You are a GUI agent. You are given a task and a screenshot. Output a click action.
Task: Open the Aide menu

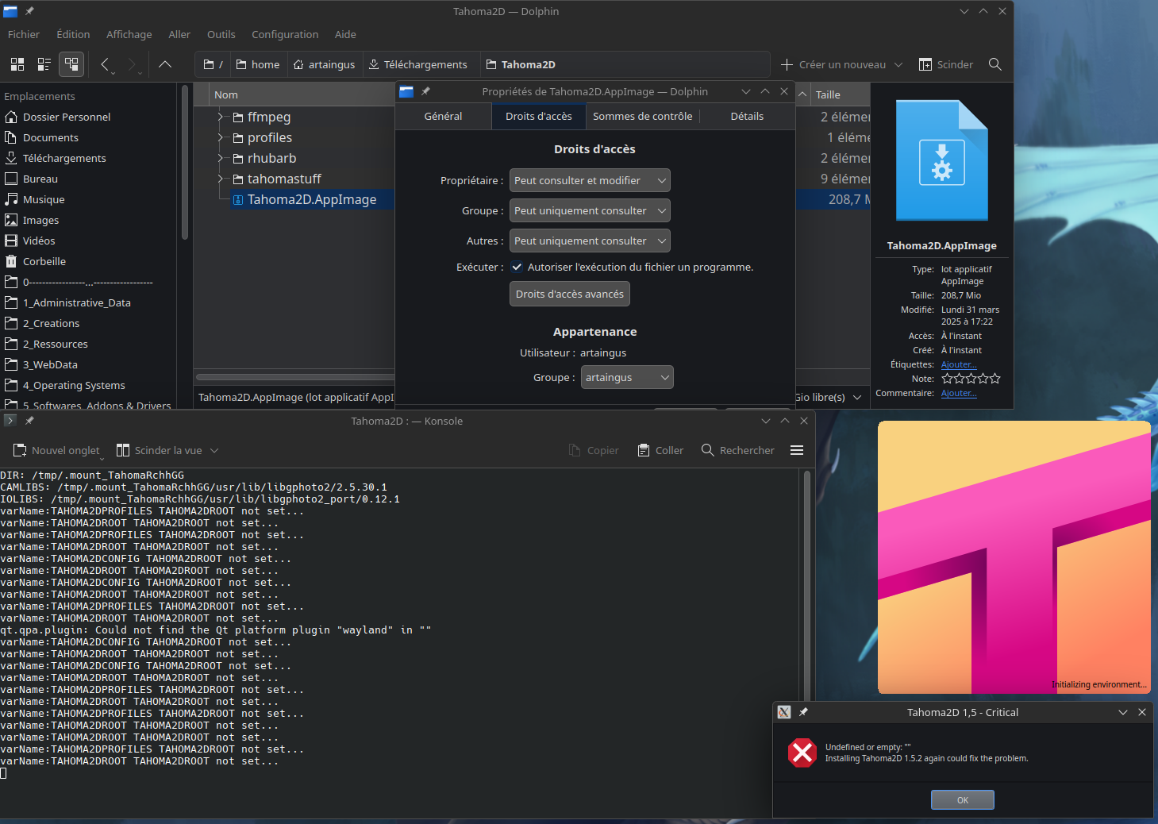coord(345,34)
